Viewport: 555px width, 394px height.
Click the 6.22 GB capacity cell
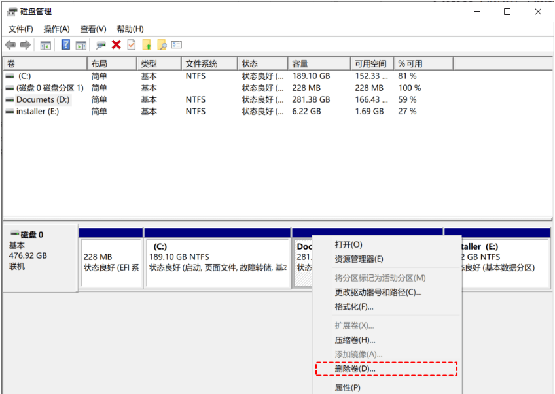pyautogui.click(x=306, y=111)
